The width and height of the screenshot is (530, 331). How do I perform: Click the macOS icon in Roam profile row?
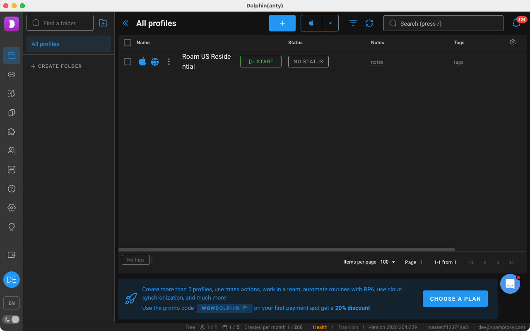pyautogui.click(x=142, y=62)
